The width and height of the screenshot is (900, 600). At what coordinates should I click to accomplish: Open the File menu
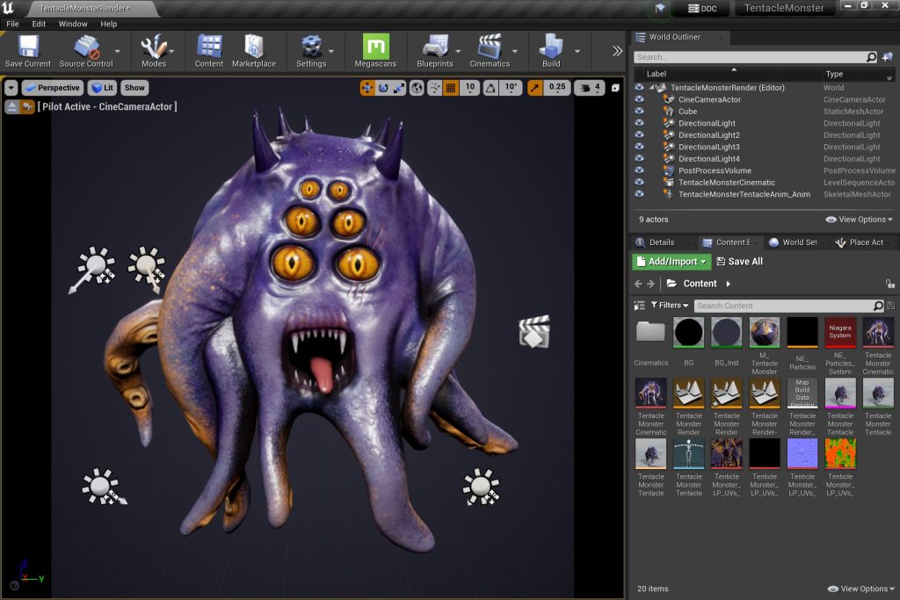[x=12, y=24]
